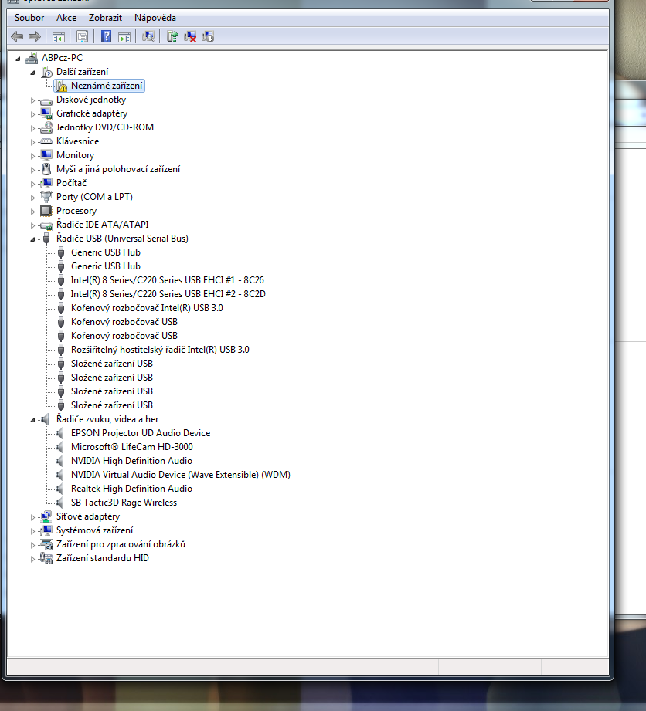Expand the Řadiče IDE ATA/ATAPI category
The width and height of the screenshot is (646, 711).
[x=32, y=225]
